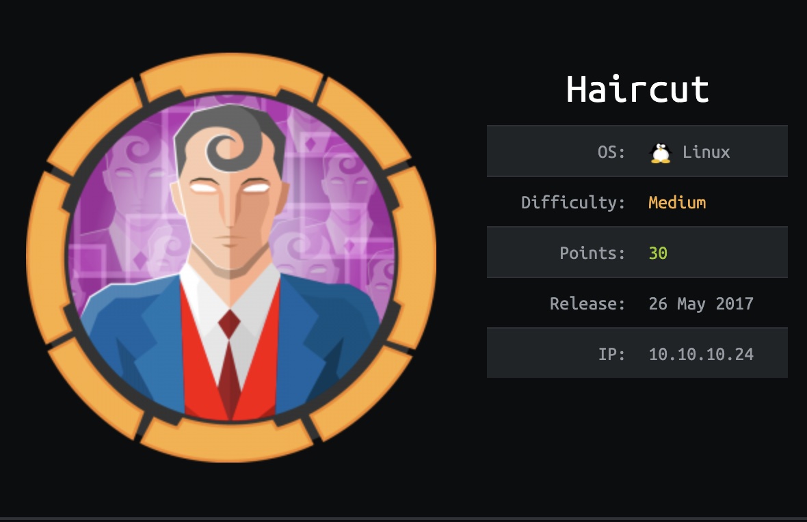807x522 pixels.
Task: Click the OS: label
Action: [611, 152]
